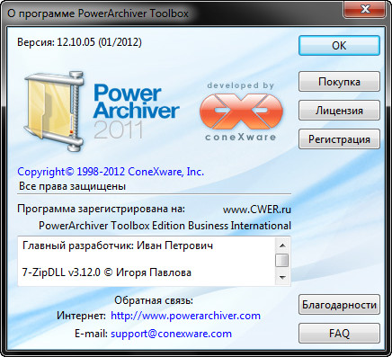Email support@conexware.com link
The image size is (392, 357).
point(171,334)
